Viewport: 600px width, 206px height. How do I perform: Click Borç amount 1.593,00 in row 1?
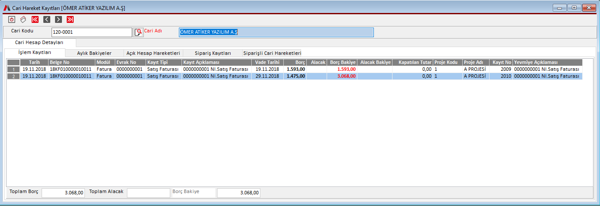(x=296, y=69)
